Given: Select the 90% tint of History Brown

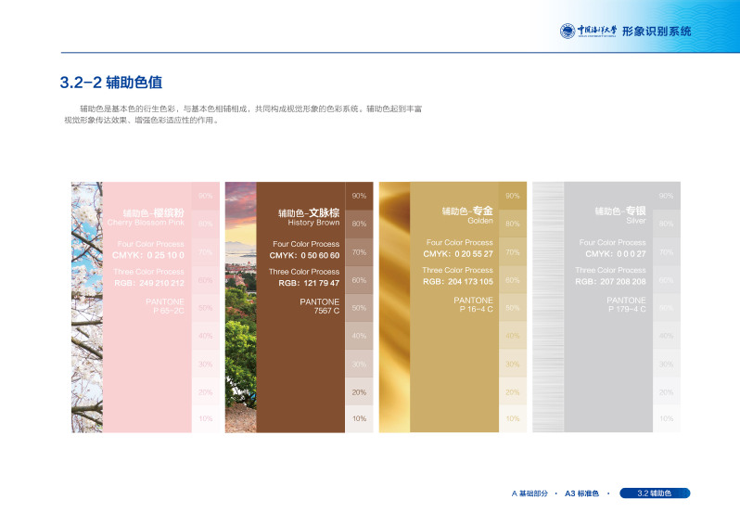Looking at the screenshot, I should coord(359,196).
